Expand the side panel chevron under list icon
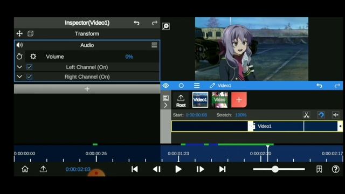Viewport: 345px width, 194px height. tap(165, 106)
